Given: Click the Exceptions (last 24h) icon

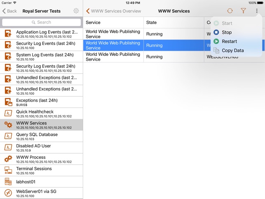Looking at the screenshot, I should [x=8, y=102].
